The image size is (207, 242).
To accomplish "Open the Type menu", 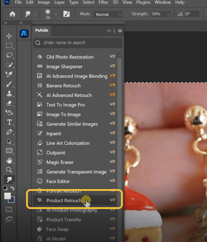I will coord(73,2).
